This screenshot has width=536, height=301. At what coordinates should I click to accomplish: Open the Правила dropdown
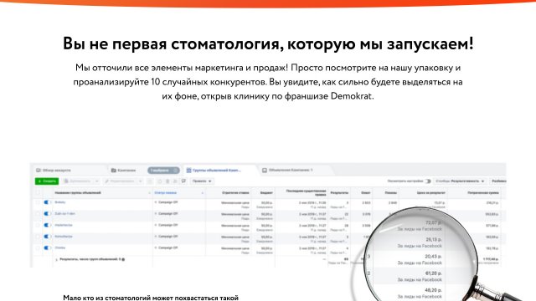pos(202,181)
